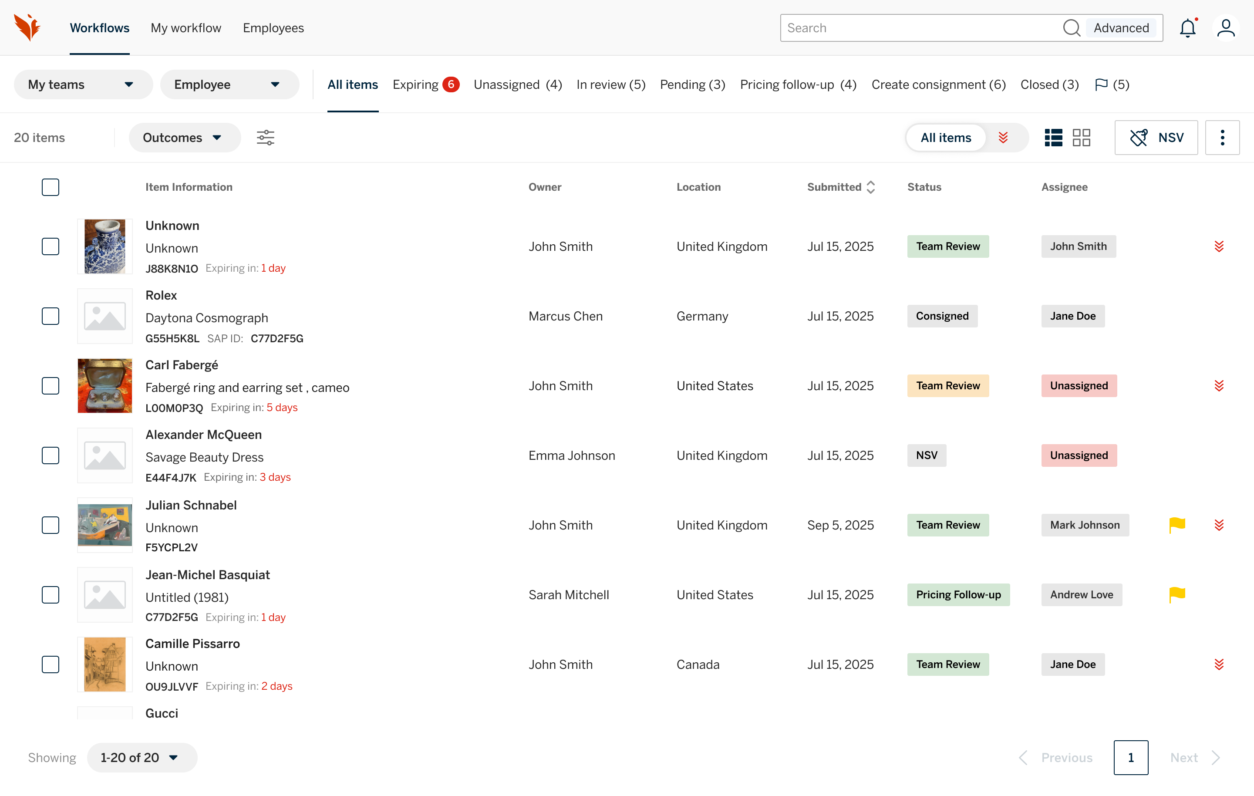This screenshot has width=1254, height=796.
Task: Click priority chevrons on Carl Fabergé row
Action: (1219, 386)
